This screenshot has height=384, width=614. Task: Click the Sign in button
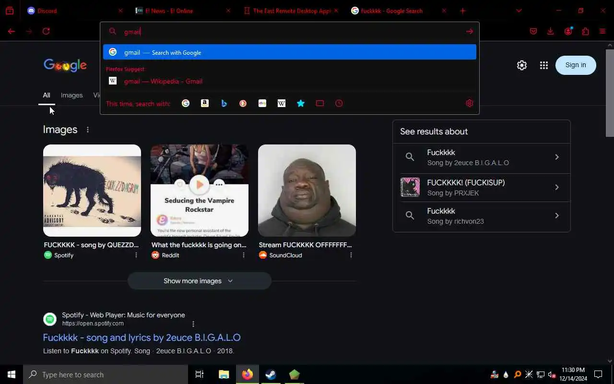pyautogui.click(x=576, y=65)
